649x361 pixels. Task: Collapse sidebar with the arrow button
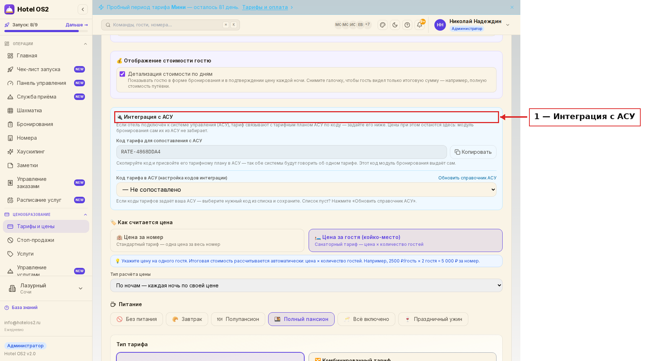(83, 9)
